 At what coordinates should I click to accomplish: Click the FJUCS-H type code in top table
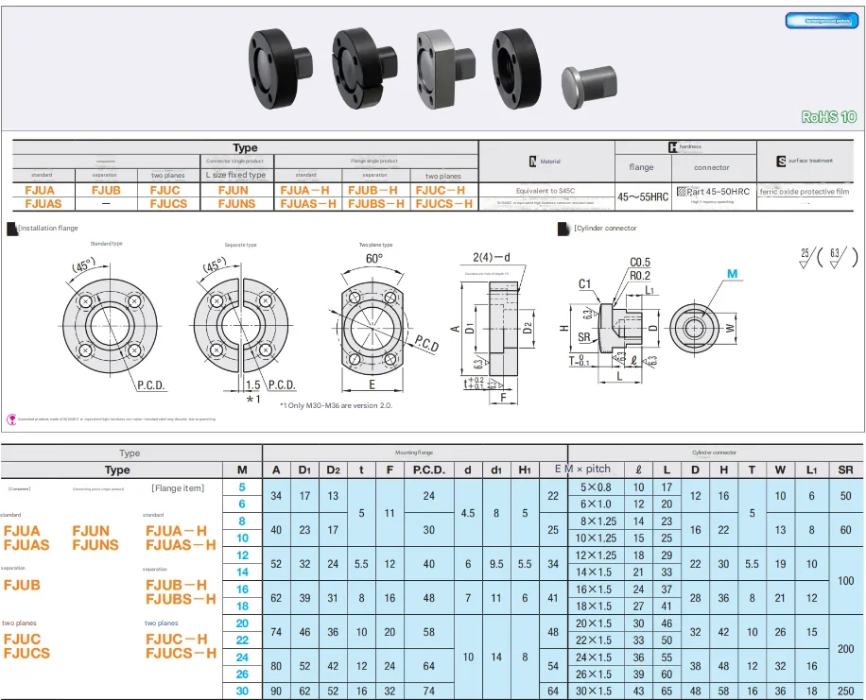click(x=444, y=204)
